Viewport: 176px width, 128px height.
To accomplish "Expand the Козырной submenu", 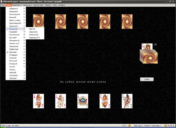I will point(13,32).
